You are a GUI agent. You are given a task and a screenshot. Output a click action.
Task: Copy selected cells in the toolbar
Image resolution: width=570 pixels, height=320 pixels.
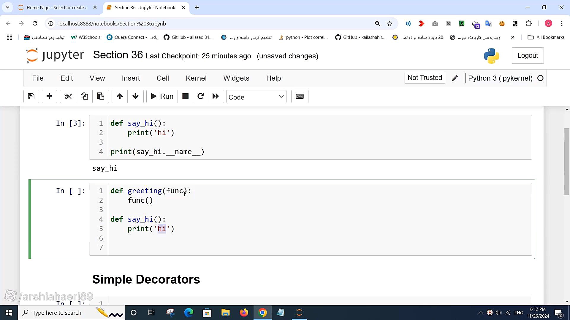[84, 97]
